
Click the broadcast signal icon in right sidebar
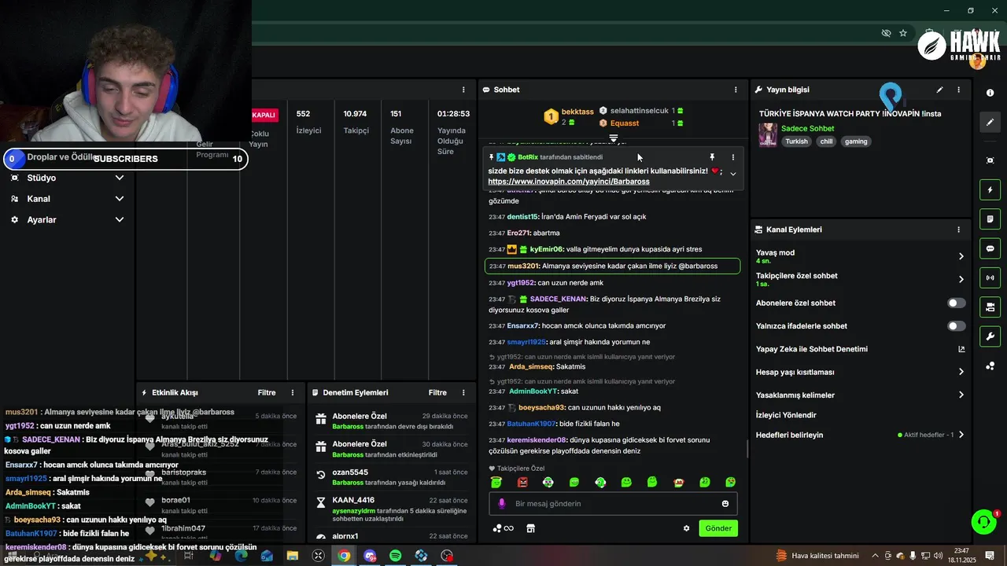pyautogui.click(x=990, y=277)
